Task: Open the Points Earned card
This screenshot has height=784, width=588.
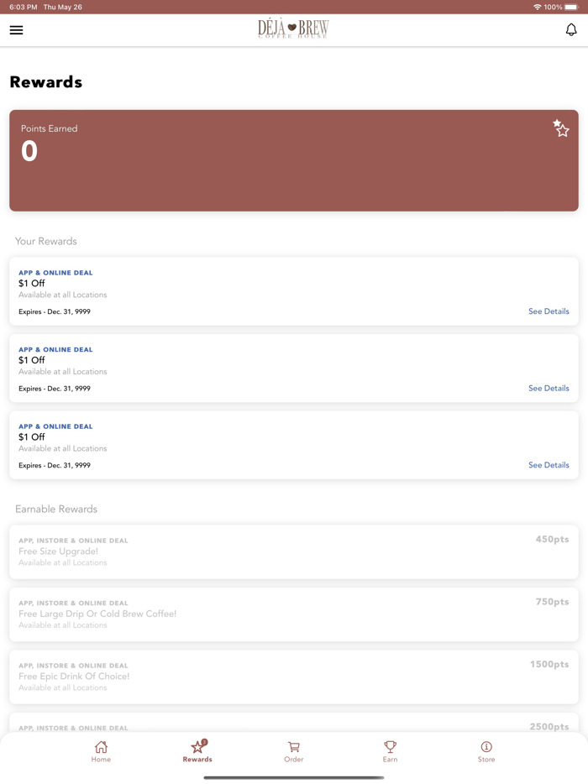Action: (x=293, y=160)
